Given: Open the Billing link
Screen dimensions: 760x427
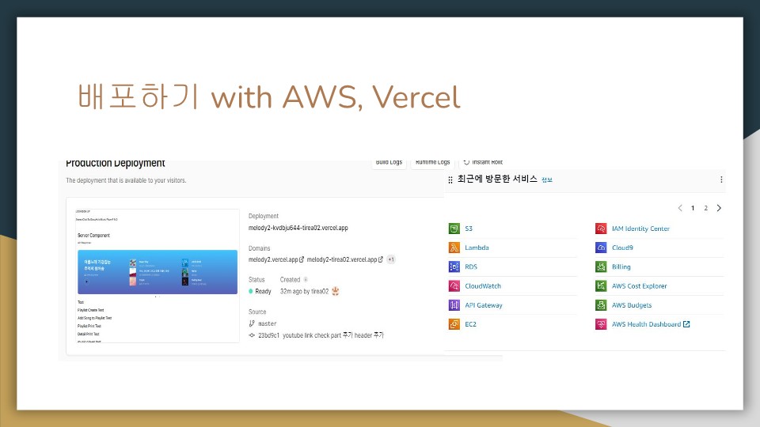Looking at the screenshot, I should [621, 266].
